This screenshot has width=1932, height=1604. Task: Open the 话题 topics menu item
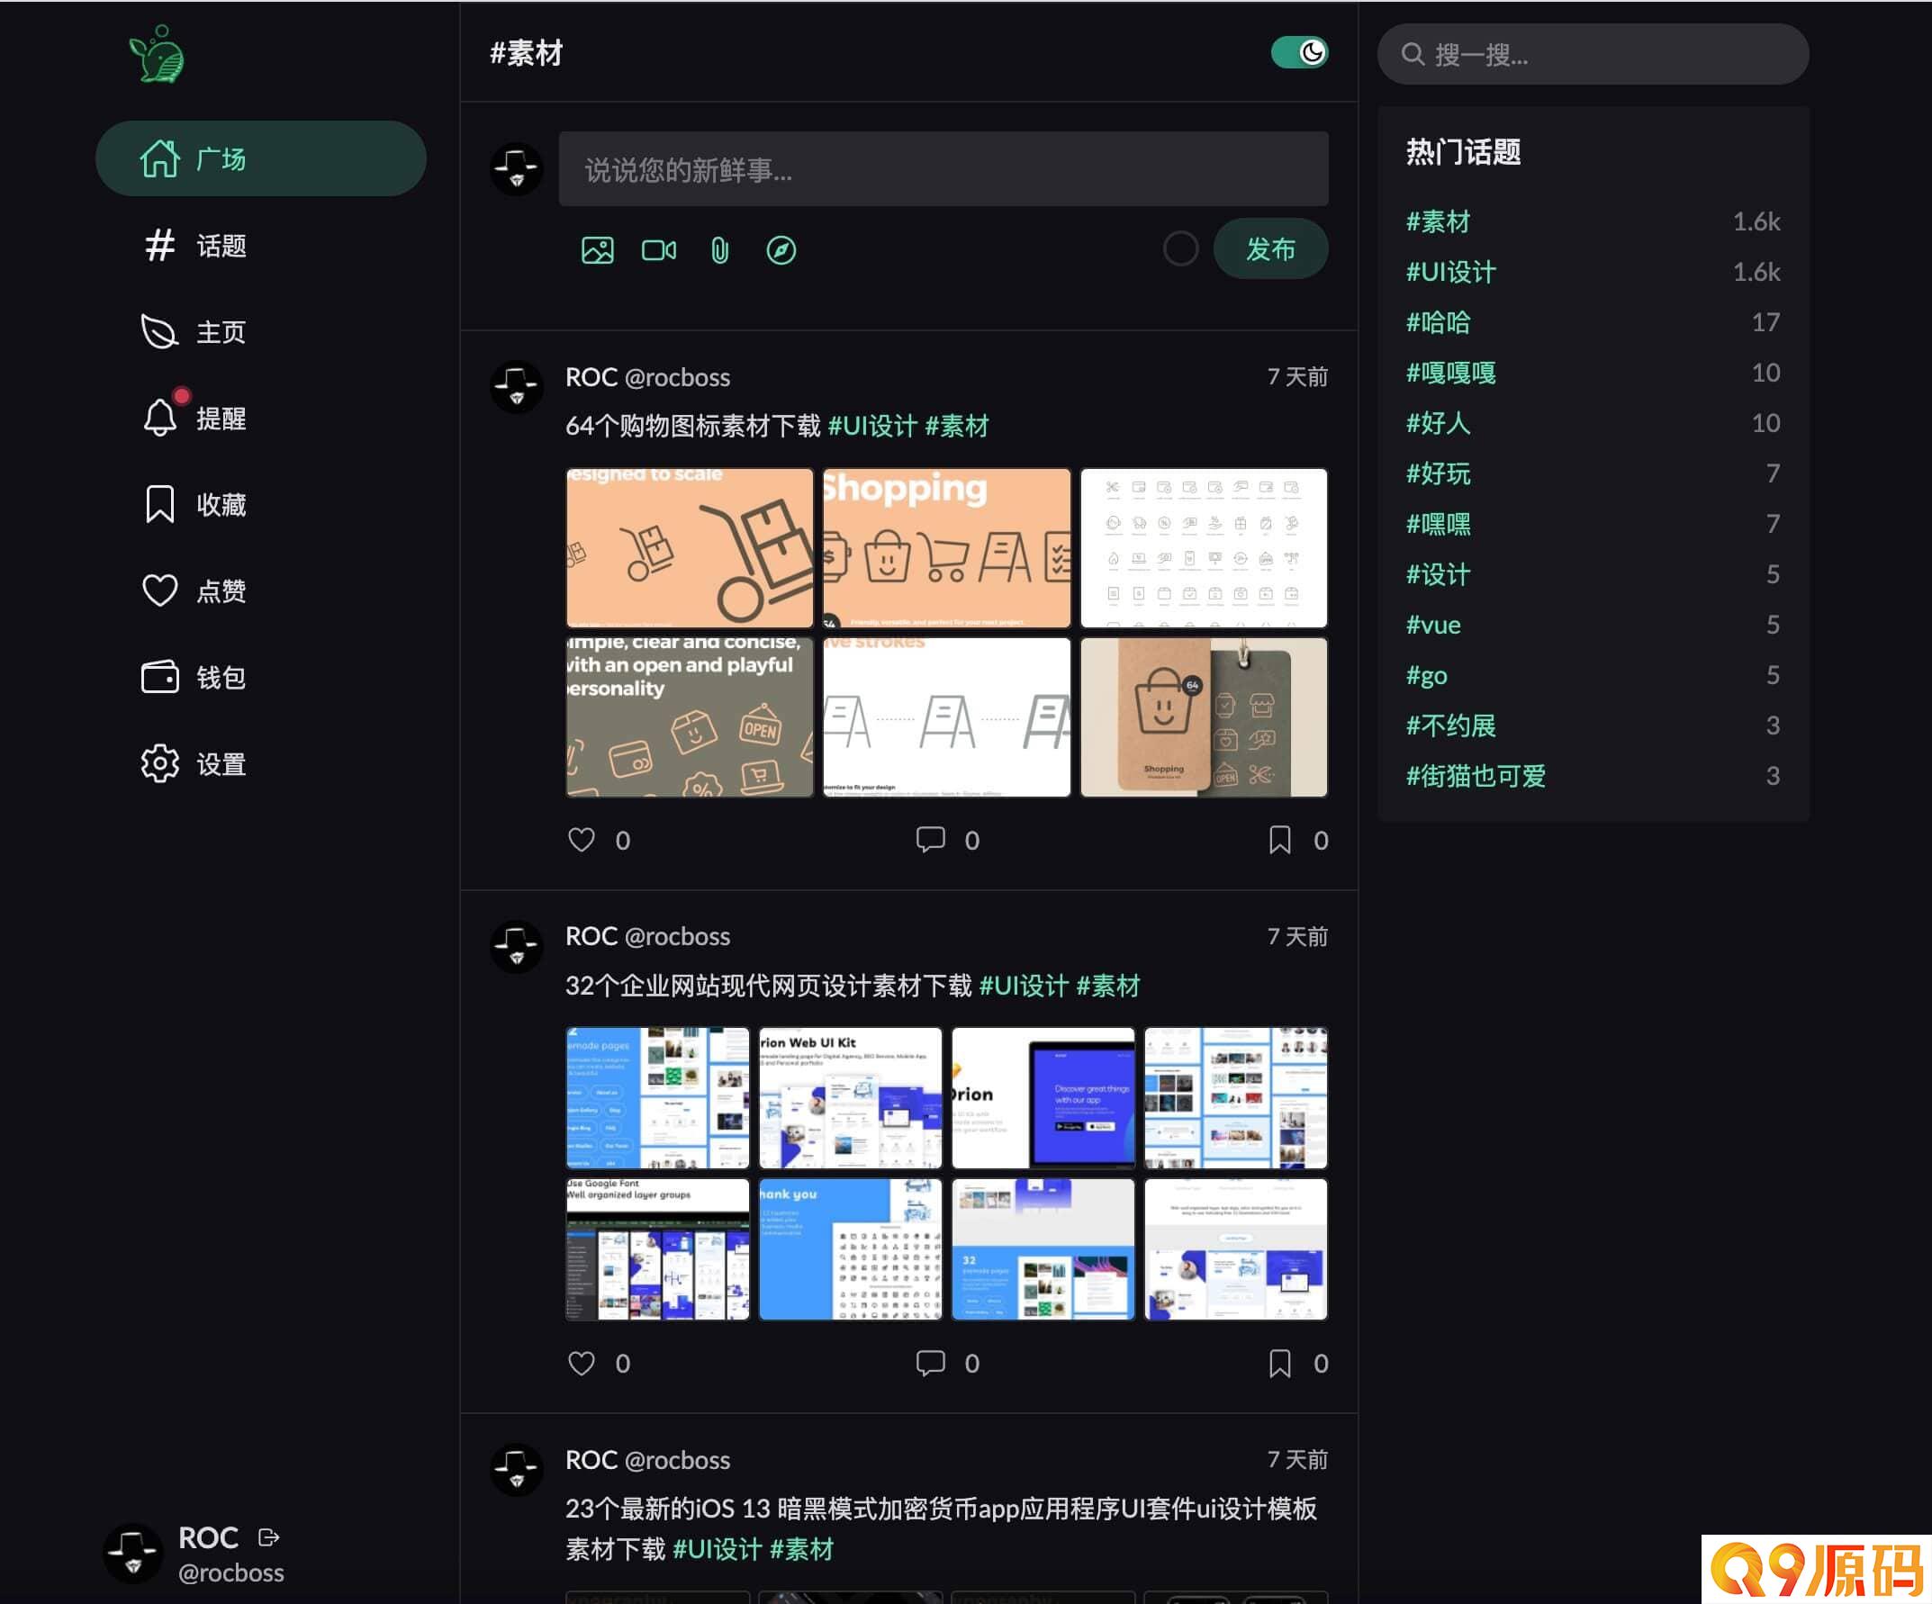[260, 245]
